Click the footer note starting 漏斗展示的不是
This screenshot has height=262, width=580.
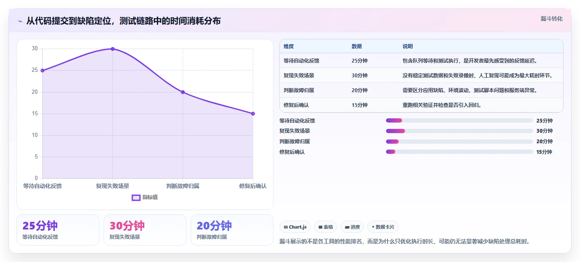coord(405,242)
